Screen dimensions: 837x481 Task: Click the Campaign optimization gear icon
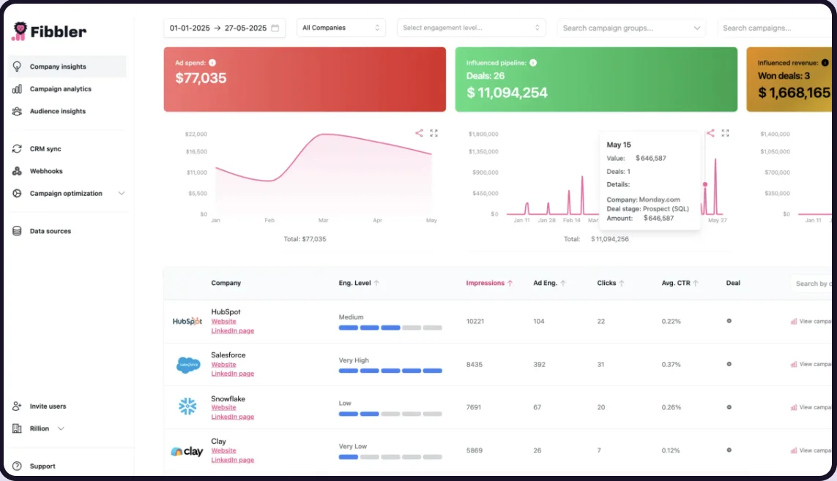18,193
